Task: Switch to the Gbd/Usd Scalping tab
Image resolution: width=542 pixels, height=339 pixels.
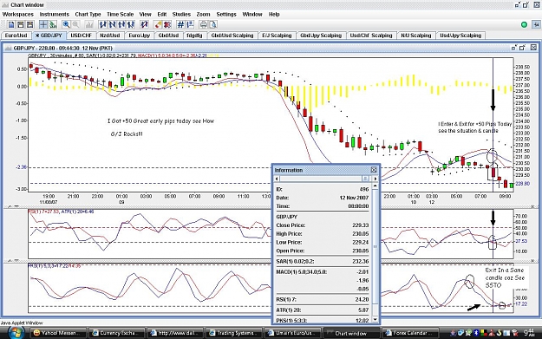Action: pos(232,36)
